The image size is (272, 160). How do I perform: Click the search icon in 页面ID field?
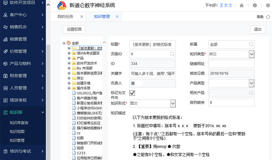point(172,54)
